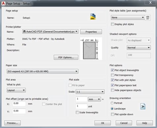The width and height of the screenshot is (157, 128).
Task: Close the Page Setup dialog
Action: click(150, 3)
